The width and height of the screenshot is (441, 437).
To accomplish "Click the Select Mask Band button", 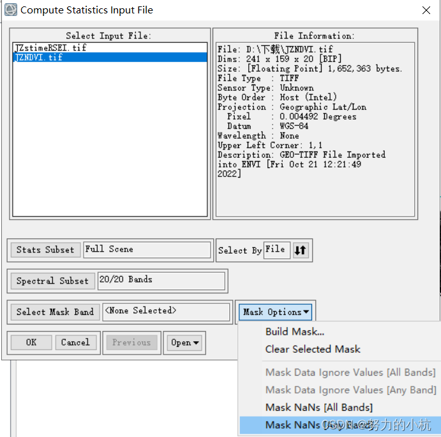I will (55, 312).
